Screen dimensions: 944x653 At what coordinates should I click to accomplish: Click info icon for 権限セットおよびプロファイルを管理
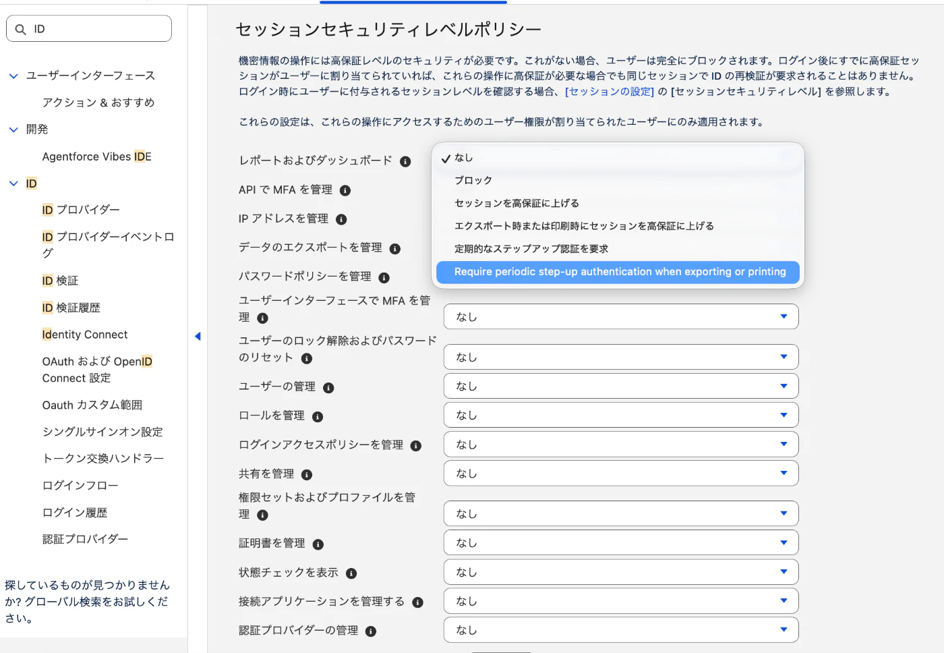tap(263, 515)
